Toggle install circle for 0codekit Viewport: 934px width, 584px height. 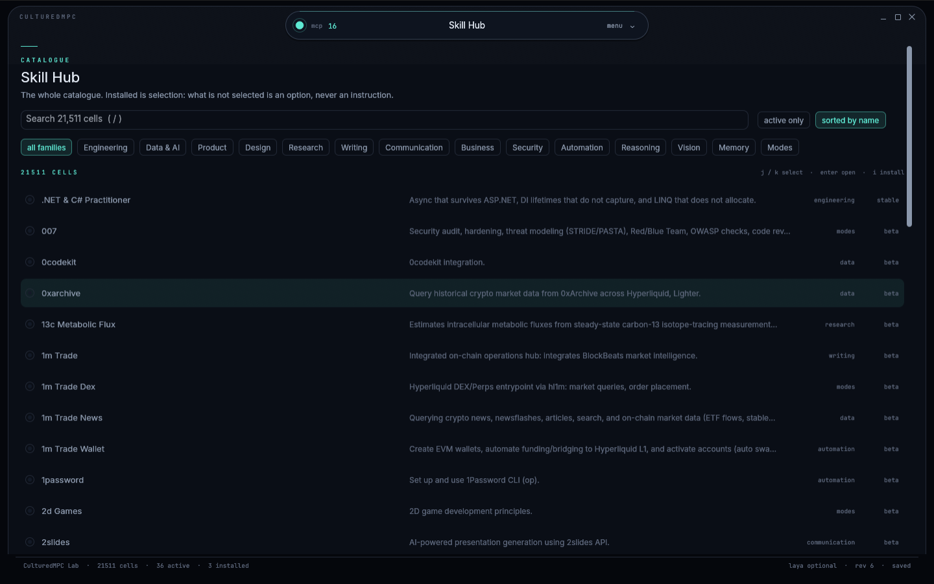click(30, 262)
